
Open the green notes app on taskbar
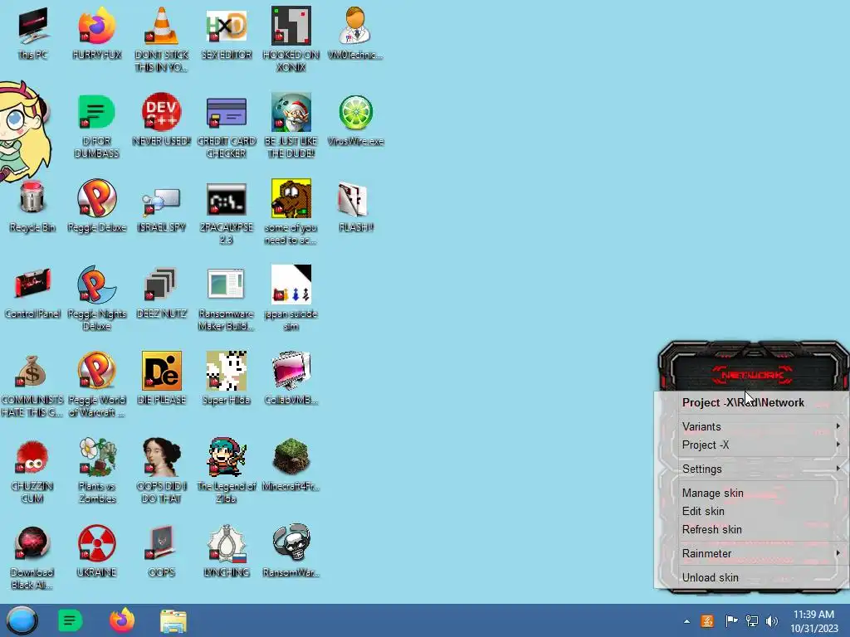click(x=70, y=620)
